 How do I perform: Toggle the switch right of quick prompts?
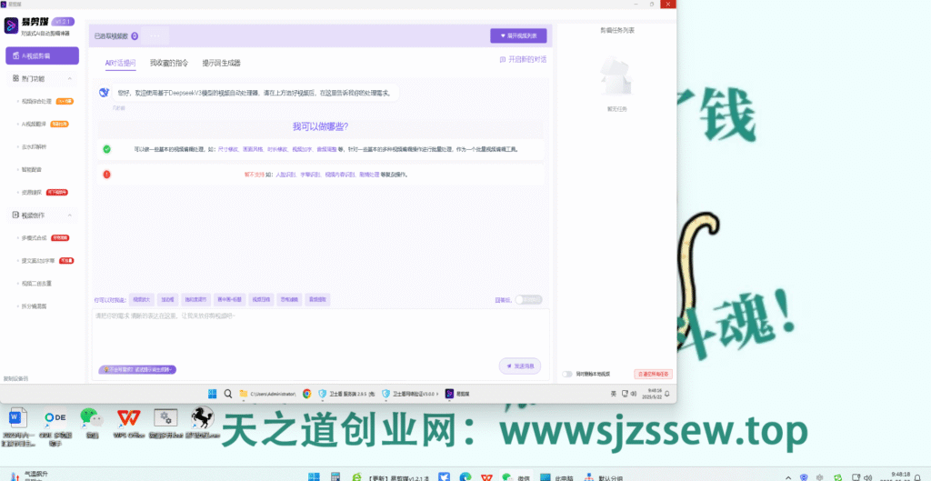coord(528,299)
